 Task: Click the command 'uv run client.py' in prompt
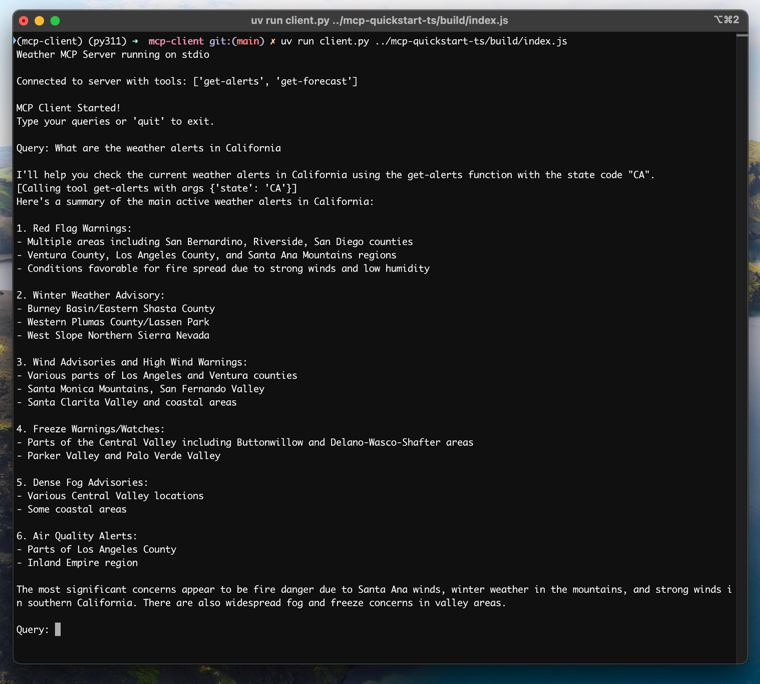coord(324,41)
